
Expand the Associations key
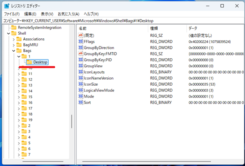click(13, 39)
